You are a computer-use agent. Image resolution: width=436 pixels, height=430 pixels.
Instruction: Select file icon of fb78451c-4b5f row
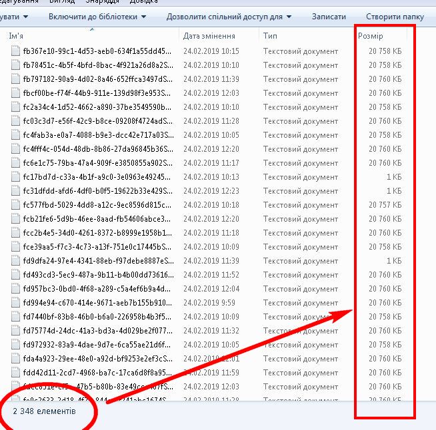pos(15,65)
